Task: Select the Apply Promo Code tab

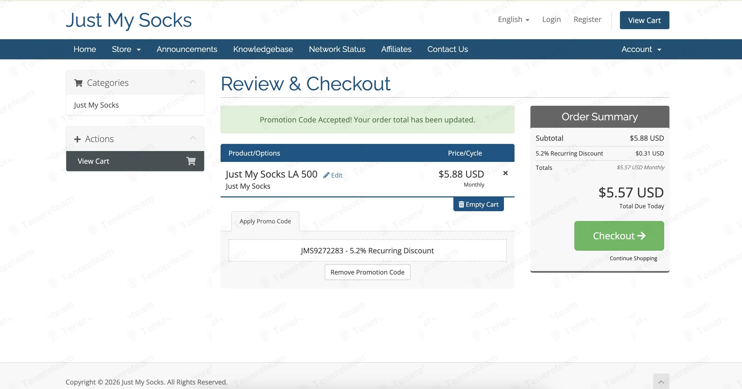Action: pyautogui.click(x=265, y=221)
